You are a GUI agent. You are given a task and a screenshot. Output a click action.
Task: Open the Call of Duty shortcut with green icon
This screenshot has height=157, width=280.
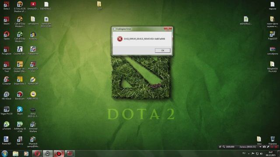20,37
